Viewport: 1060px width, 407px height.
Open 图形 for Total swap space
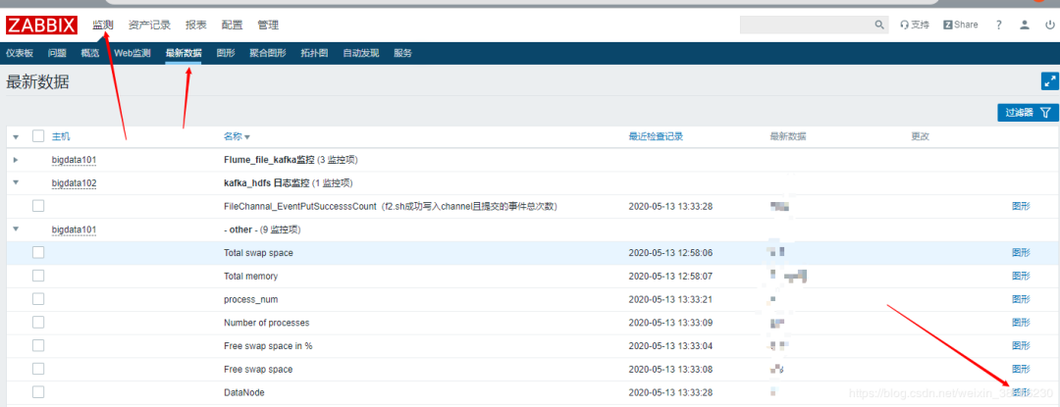1021,252
